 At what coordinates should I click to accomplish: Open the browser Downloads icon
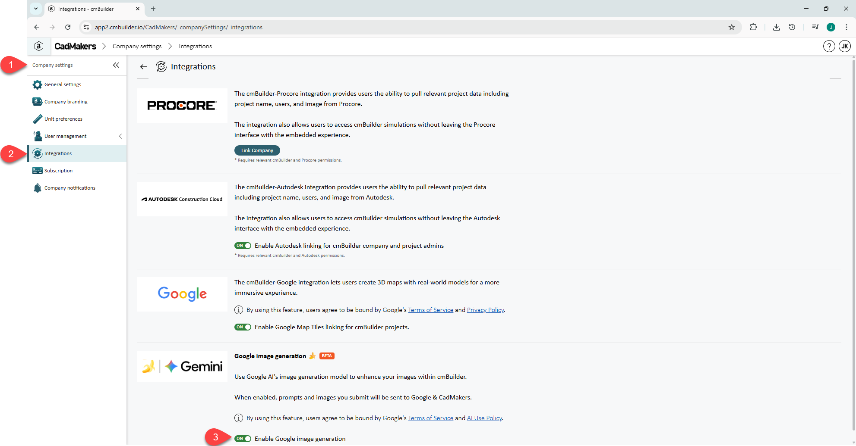777,27
